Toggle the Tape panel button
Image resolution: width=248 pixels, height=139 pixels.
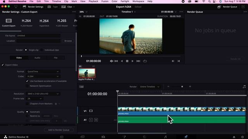click(x=53, y=7)
